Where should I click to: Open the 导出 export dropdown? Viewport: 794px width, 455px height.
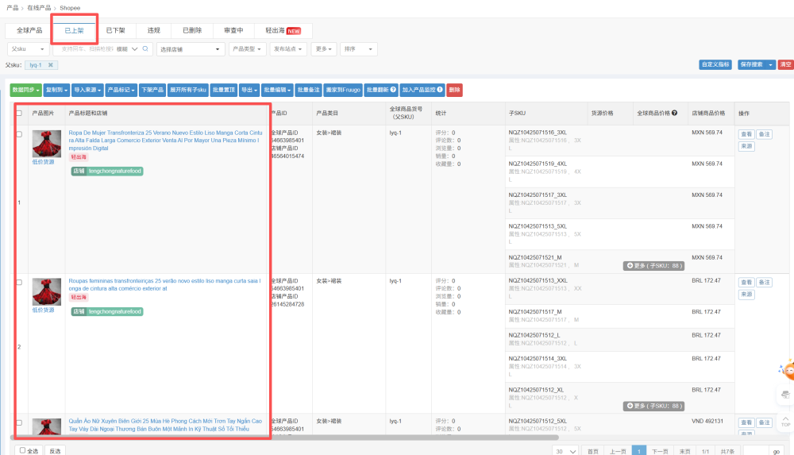click(x=249, y=90)
